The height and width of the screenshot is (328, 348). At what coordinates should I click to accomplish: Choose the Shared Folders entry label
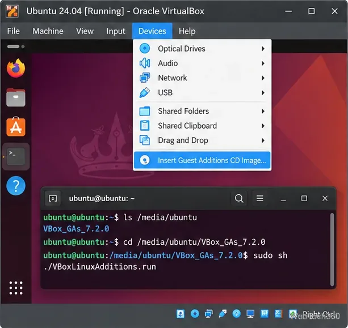[183, 111]
